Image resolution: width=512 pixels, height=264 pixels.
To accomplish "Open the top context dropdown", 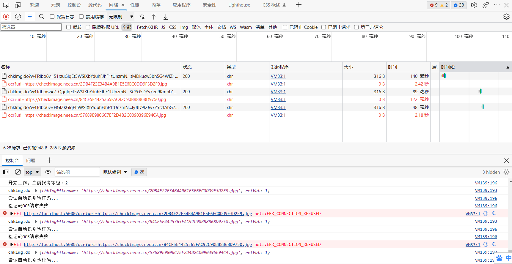I will point(32,172).
